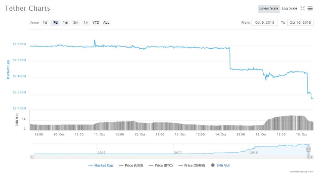323x178 pixels.
Task: Click the 4B volume axis label
Action: [24, 119]
